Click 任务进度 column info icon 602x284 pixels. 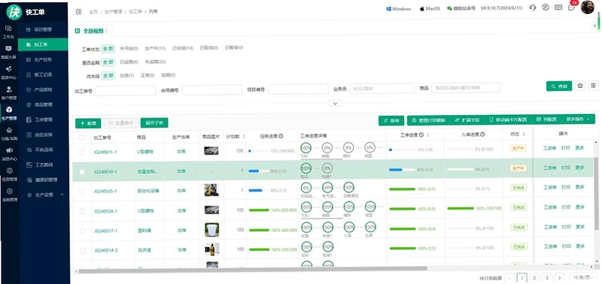pos(281,136)
